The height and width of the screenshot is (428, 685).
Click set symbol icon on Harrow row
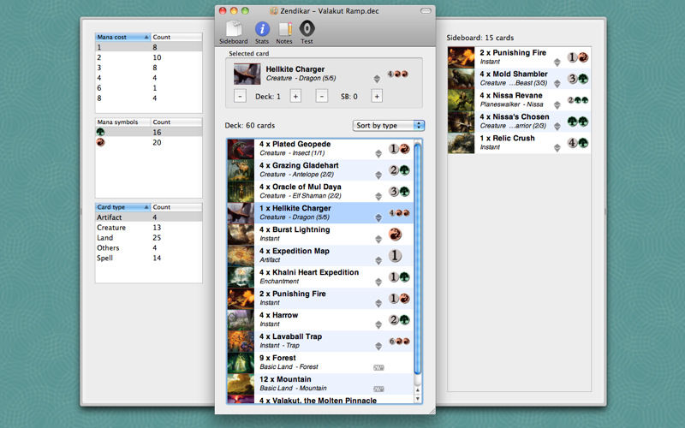(378, 324)
